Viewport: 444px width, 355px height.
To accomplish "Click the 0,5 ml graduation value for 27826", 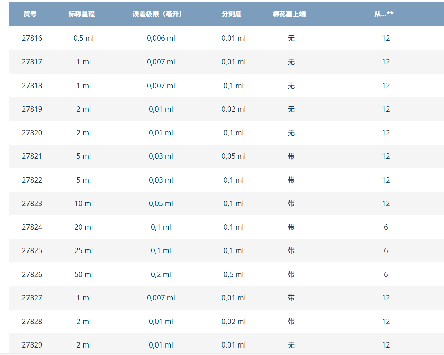I will [234, 274].
